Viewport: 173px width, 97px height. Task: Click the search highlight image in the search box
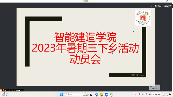[x=86, y=94]
